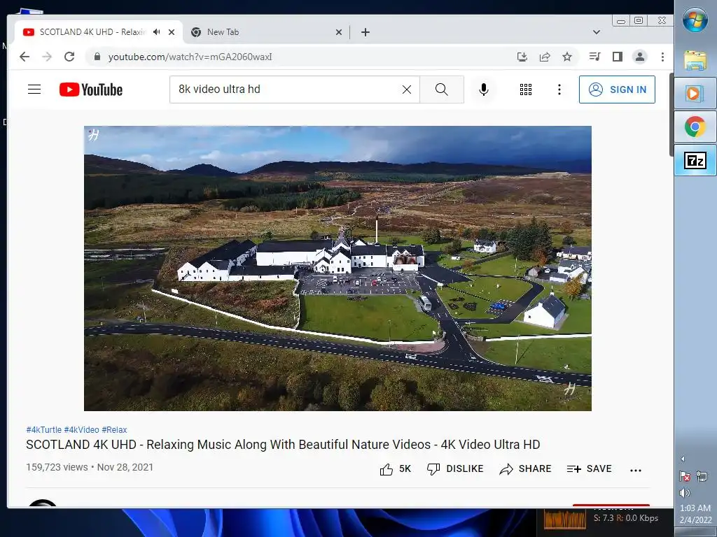Click the browser forward arrow
The width and height of the screenshot is (717, 537).
point(47,57)
